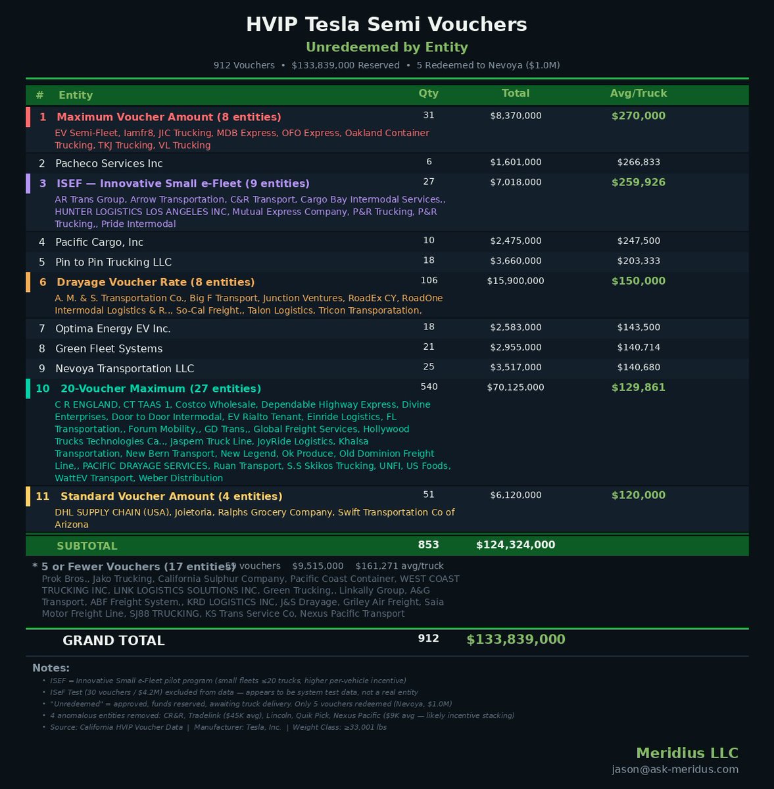Screen dimensions: 774x789
Task: Select the 'Qty' column header
Action: (429, 93)
